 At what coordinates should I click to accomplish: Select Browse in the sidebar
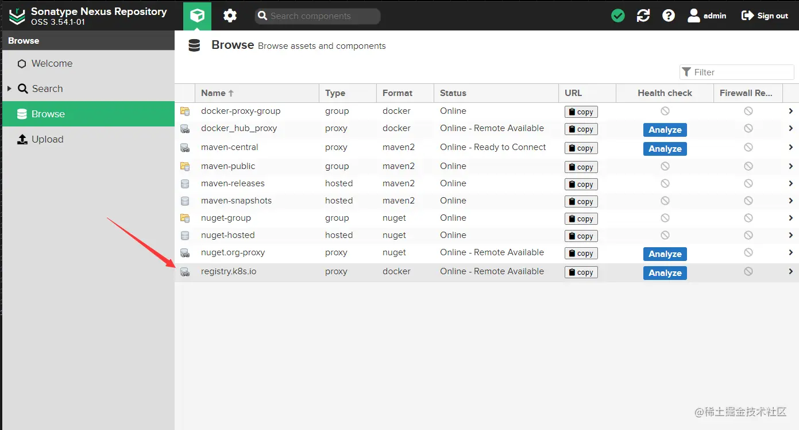pyautogui.click(x=88, y=114)
